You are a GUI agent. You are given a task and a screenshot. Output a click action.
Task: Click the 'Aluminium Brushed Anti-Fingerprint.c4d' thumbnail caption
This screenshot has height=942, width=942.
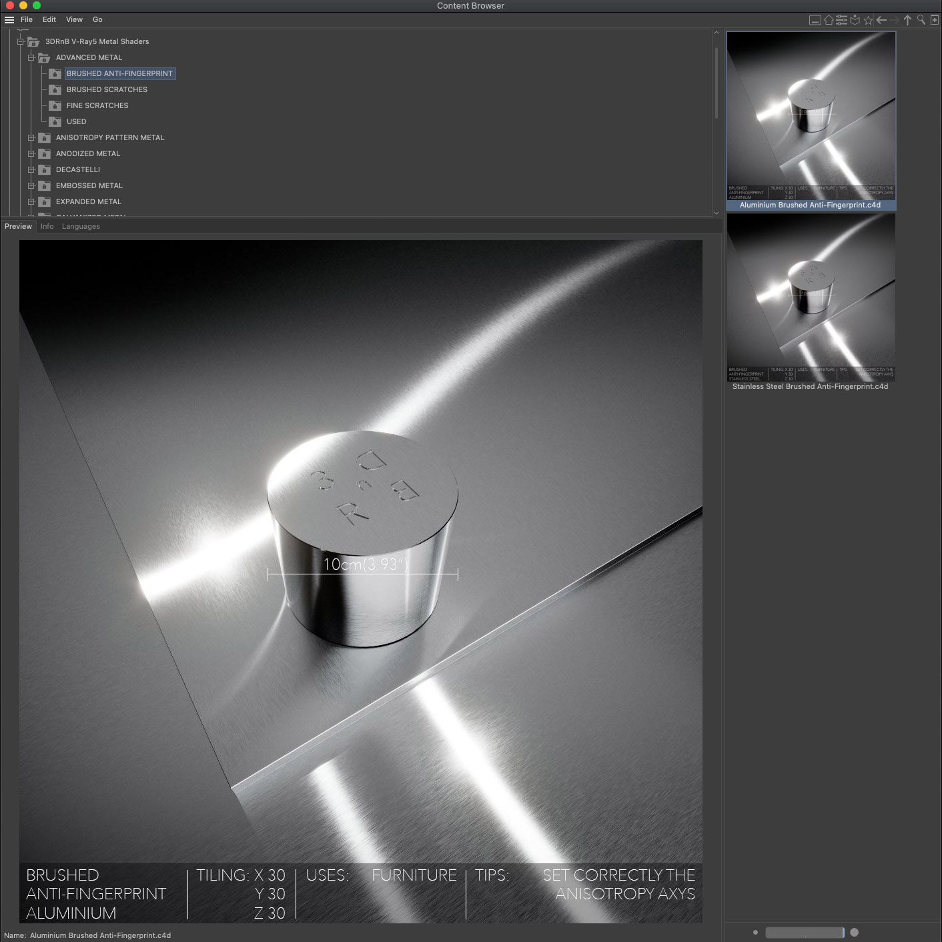coord(811,205)
